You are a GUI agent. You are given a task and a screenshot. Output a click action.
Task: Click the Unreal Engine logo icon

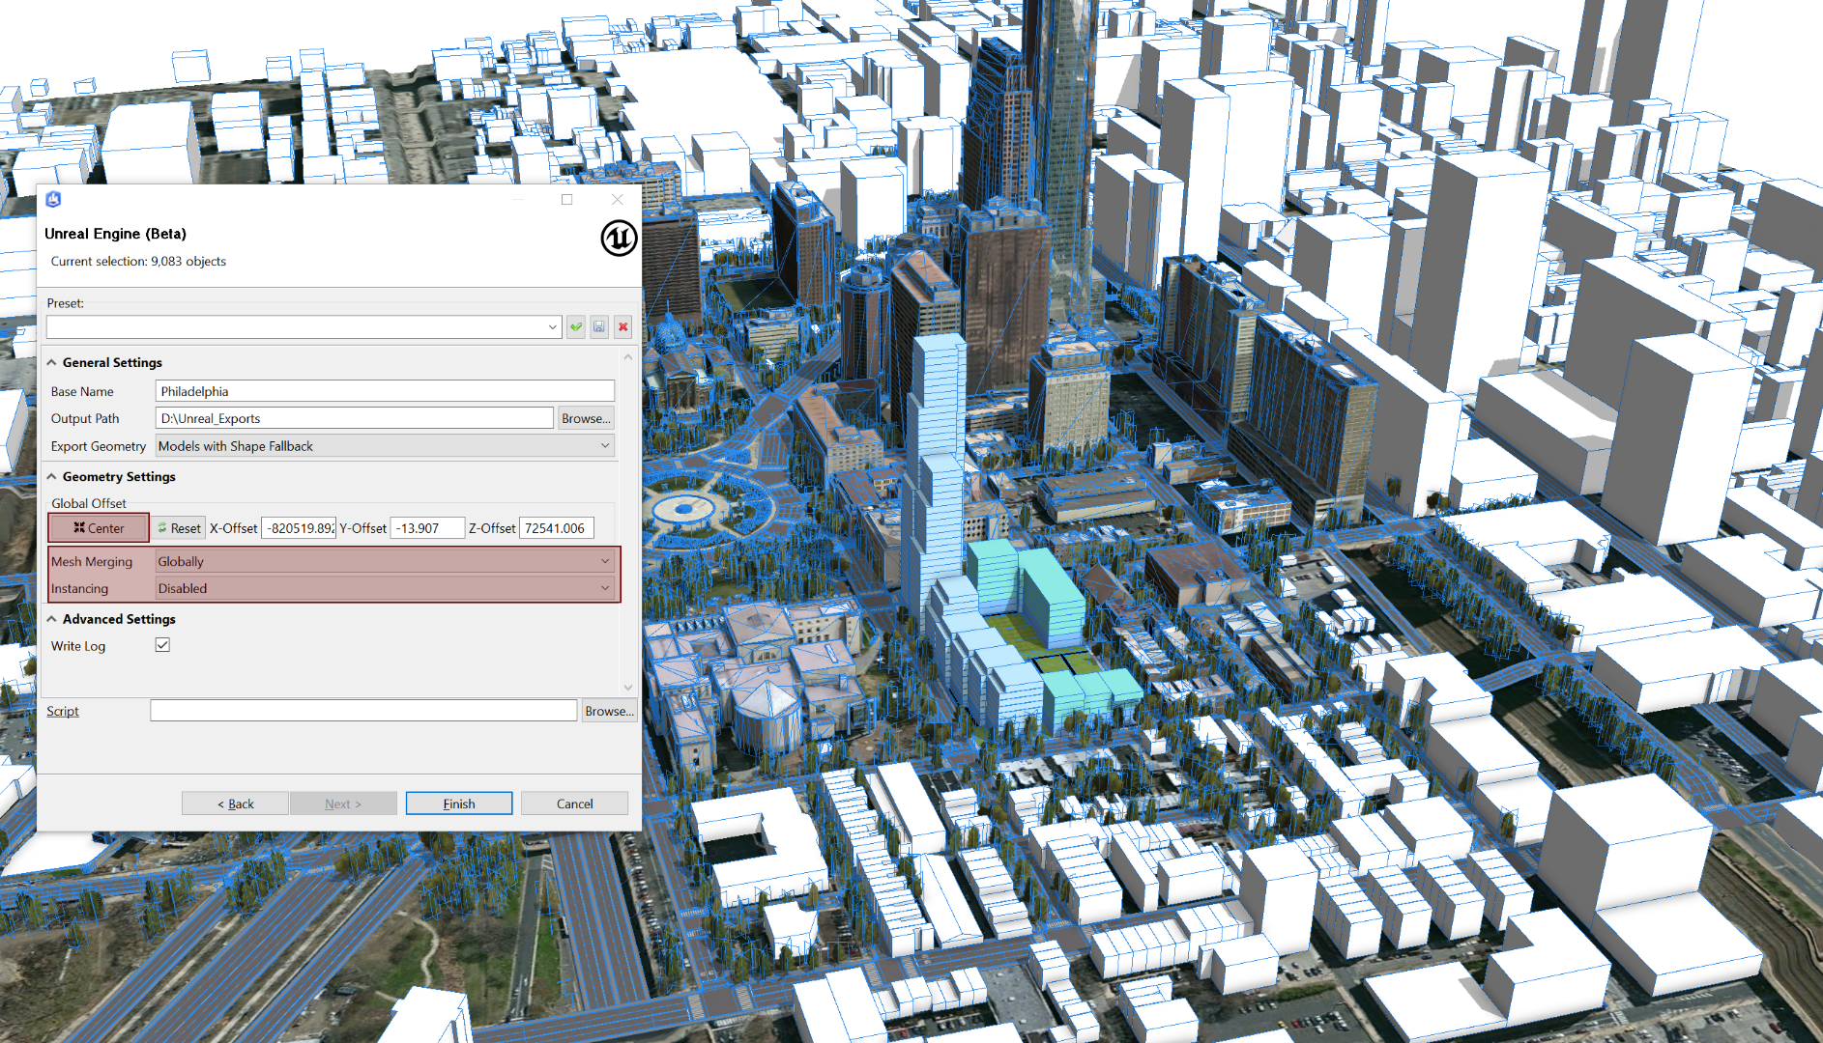(619, 238)
